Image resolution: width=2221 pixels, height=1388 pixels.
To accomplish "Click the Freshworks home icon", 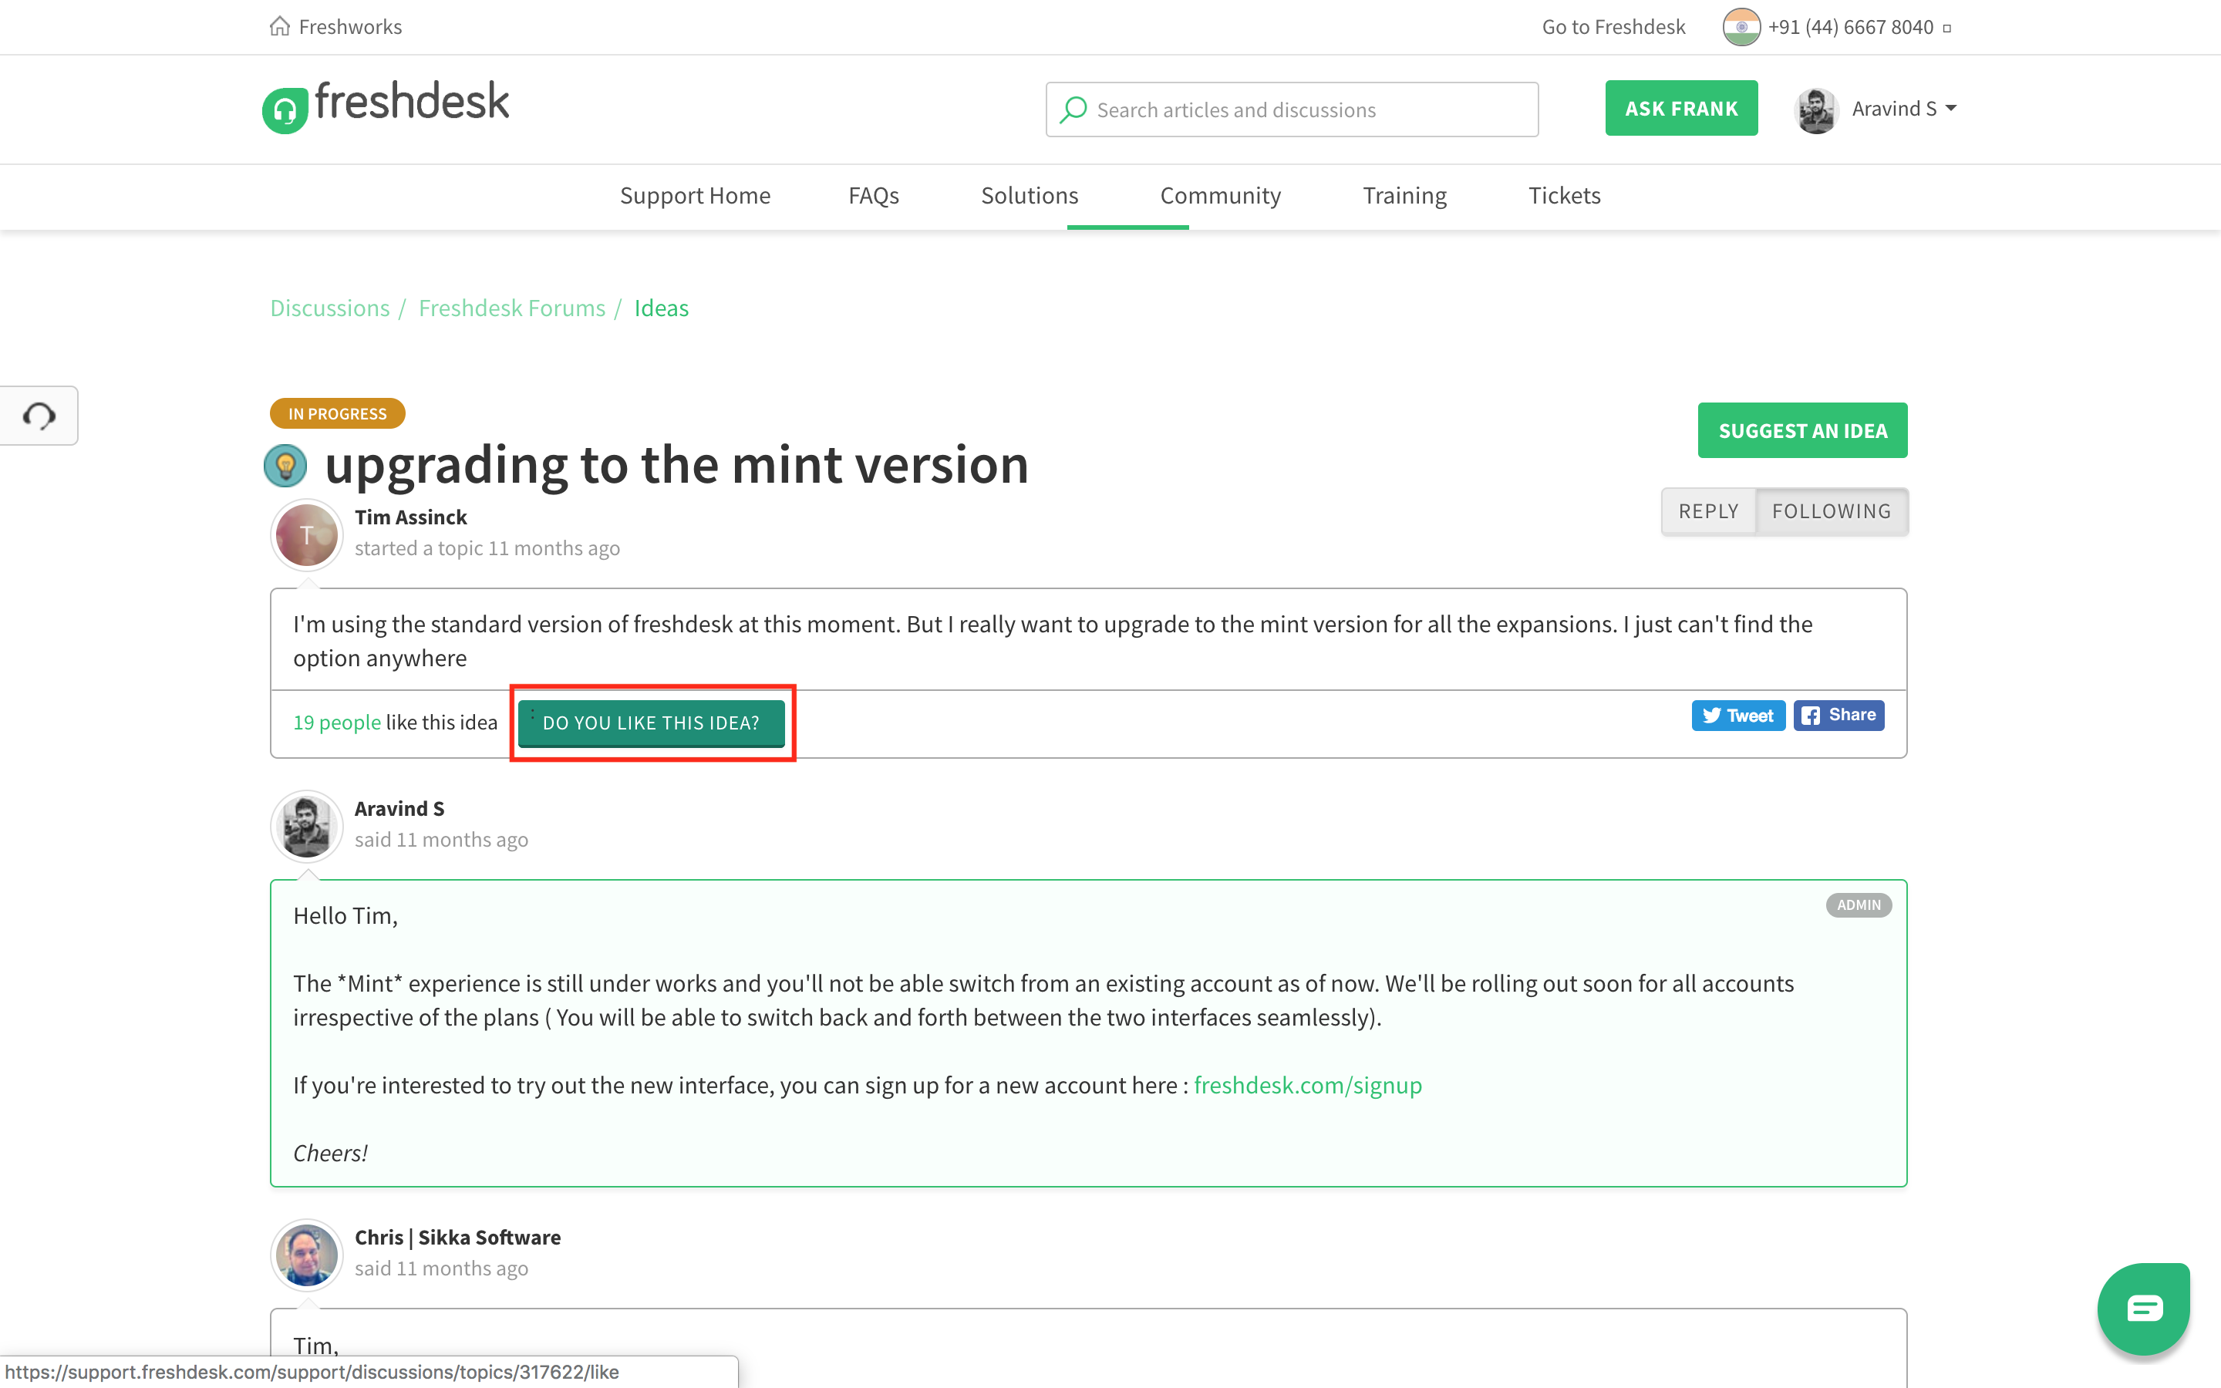I will (x=280, y=25).
